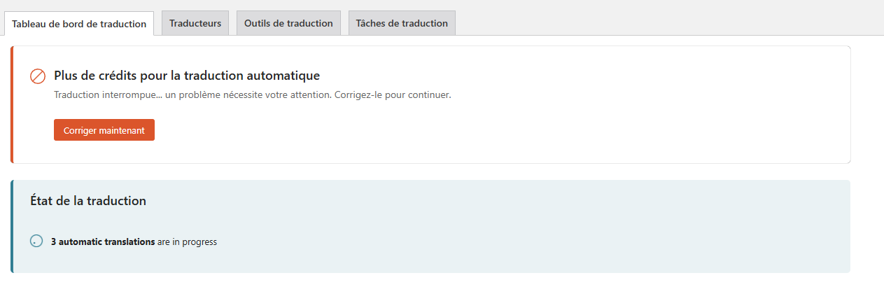Click the teal left border of status panel
Viewport: 884px width, 294px height.
(x=12, y=226)
